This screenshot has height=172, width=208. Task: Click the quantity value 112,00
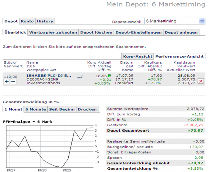11,77
